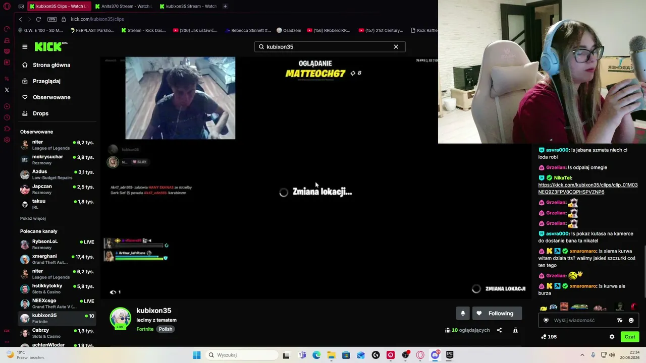Open Microsoft Store from taskbar
This screenshot has width=646, height=363.
coord(346,355)
